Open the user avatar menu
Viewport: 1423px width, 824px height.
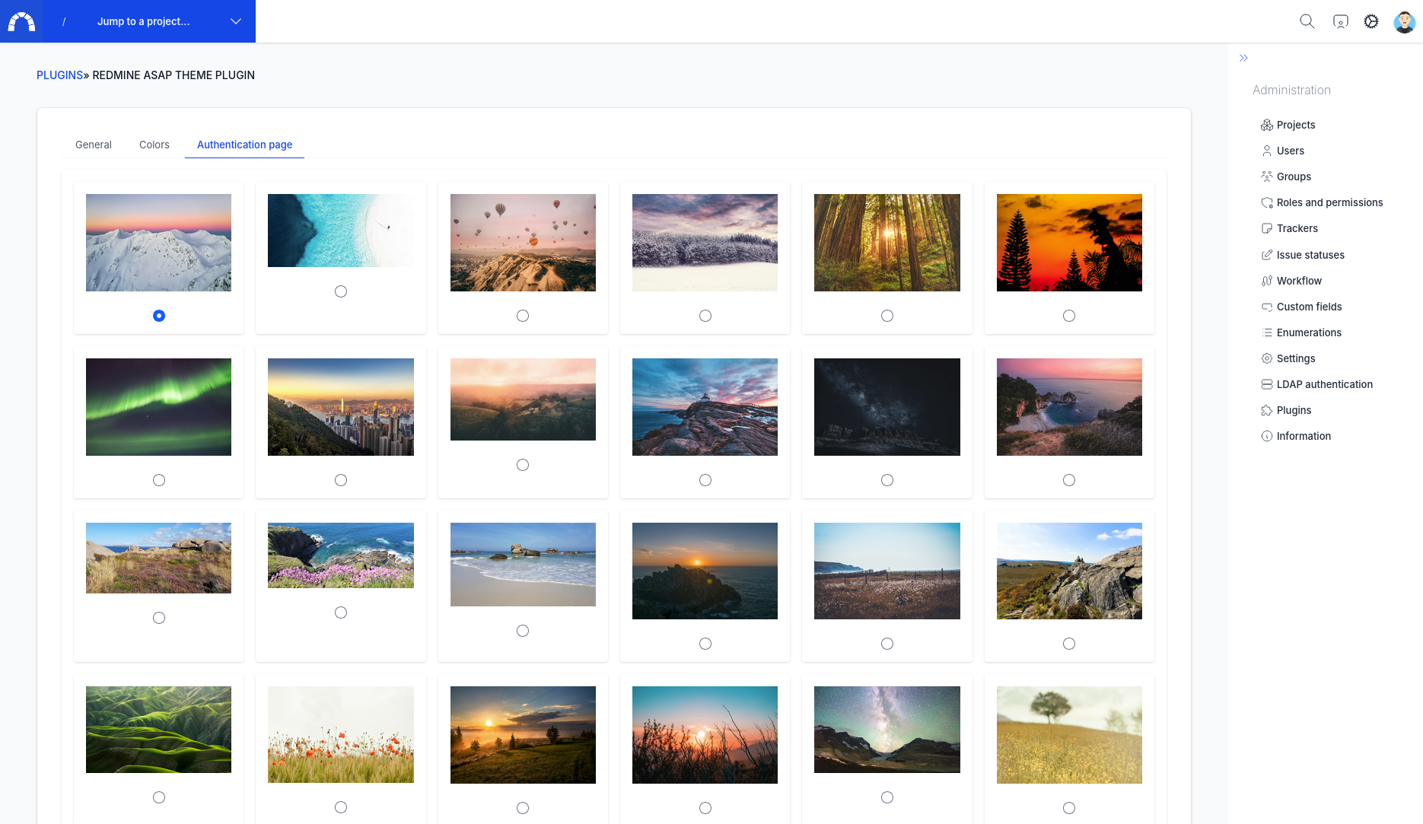[1404, 21]
